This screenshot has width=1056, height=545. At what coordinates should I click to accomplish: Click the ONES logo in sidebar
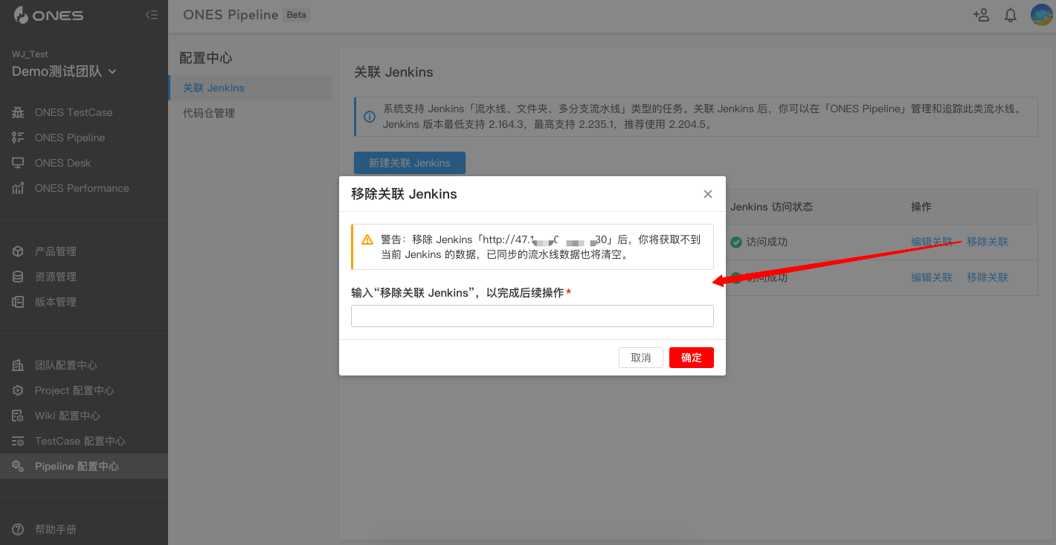(48, 15)
